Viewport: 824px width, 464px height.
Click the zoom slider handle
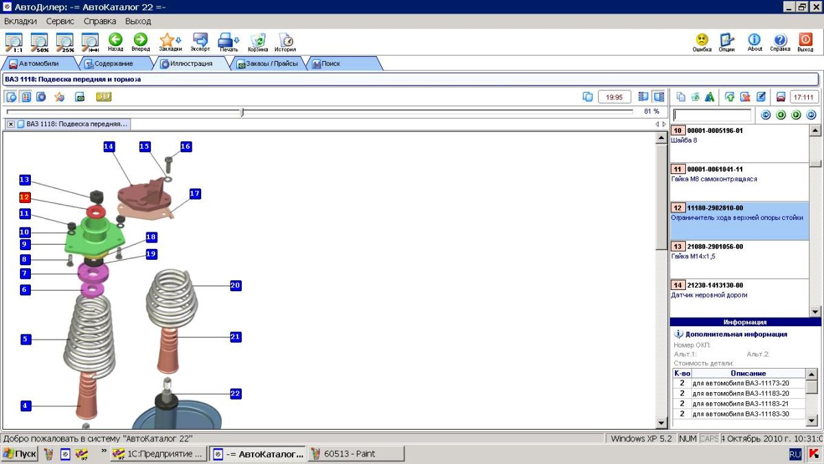[242, 112]
